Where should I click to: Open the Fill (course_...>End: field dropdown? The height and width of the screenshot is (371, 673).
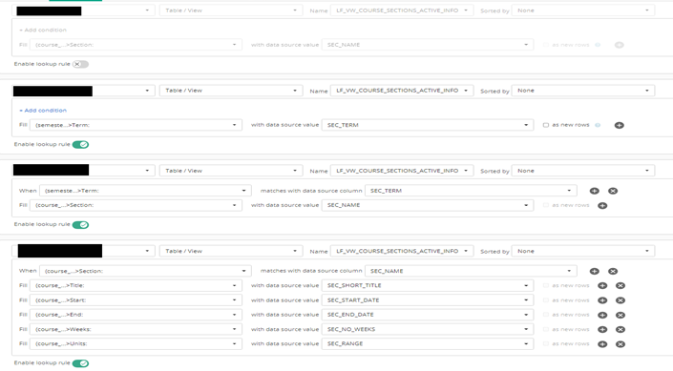(136, 315)
